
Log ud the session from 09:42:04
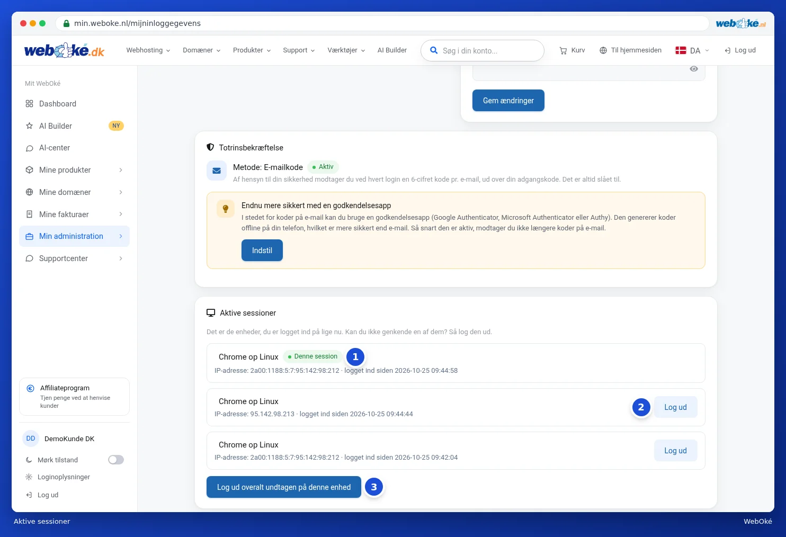coord(675,451)
